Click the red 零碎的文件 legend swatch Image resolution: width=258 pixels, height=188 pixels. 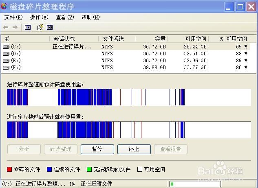tap(9, 169)
